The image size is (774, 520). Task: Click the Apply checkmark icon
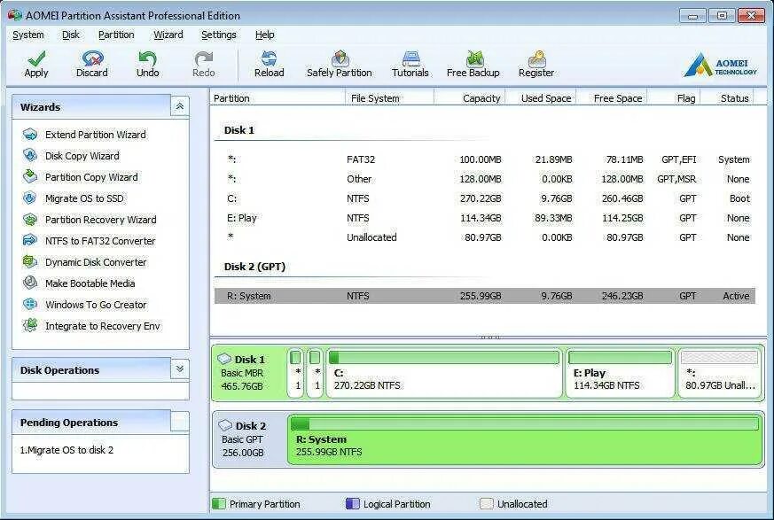click(36, 58)
